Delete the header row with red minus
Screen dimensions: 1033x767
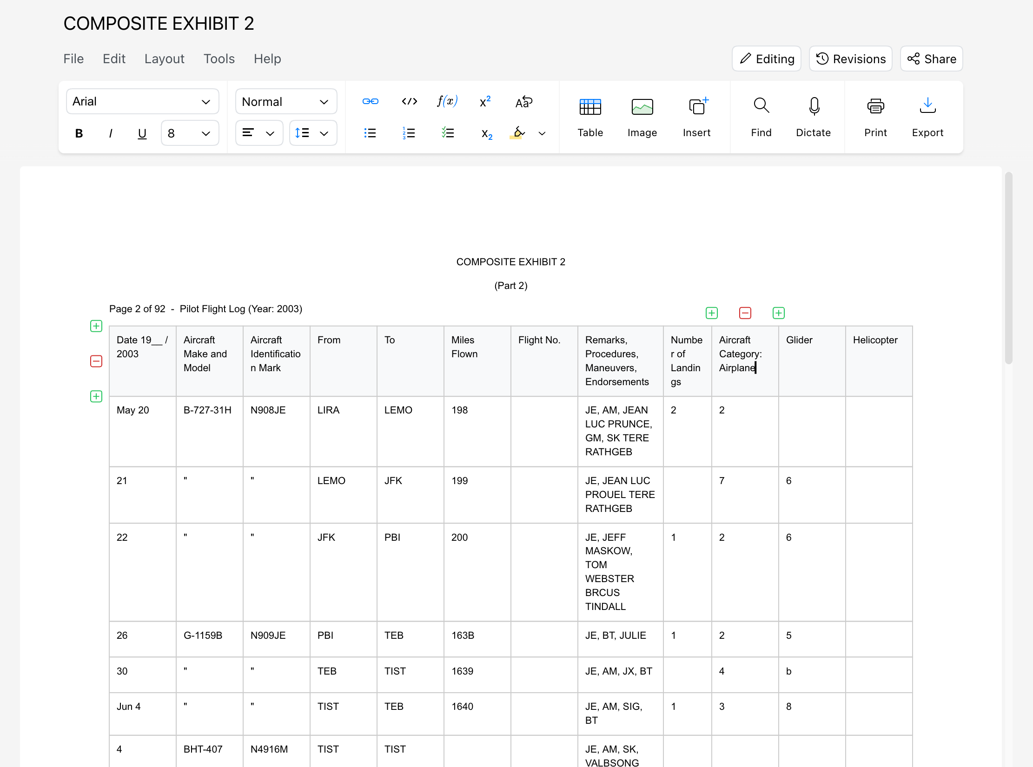pos(96,361)
